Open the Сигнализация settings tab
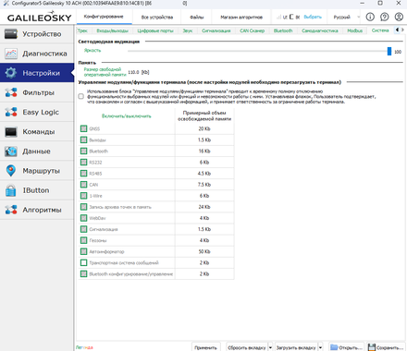This screenshot has height=351, width=407. point(216,30)
